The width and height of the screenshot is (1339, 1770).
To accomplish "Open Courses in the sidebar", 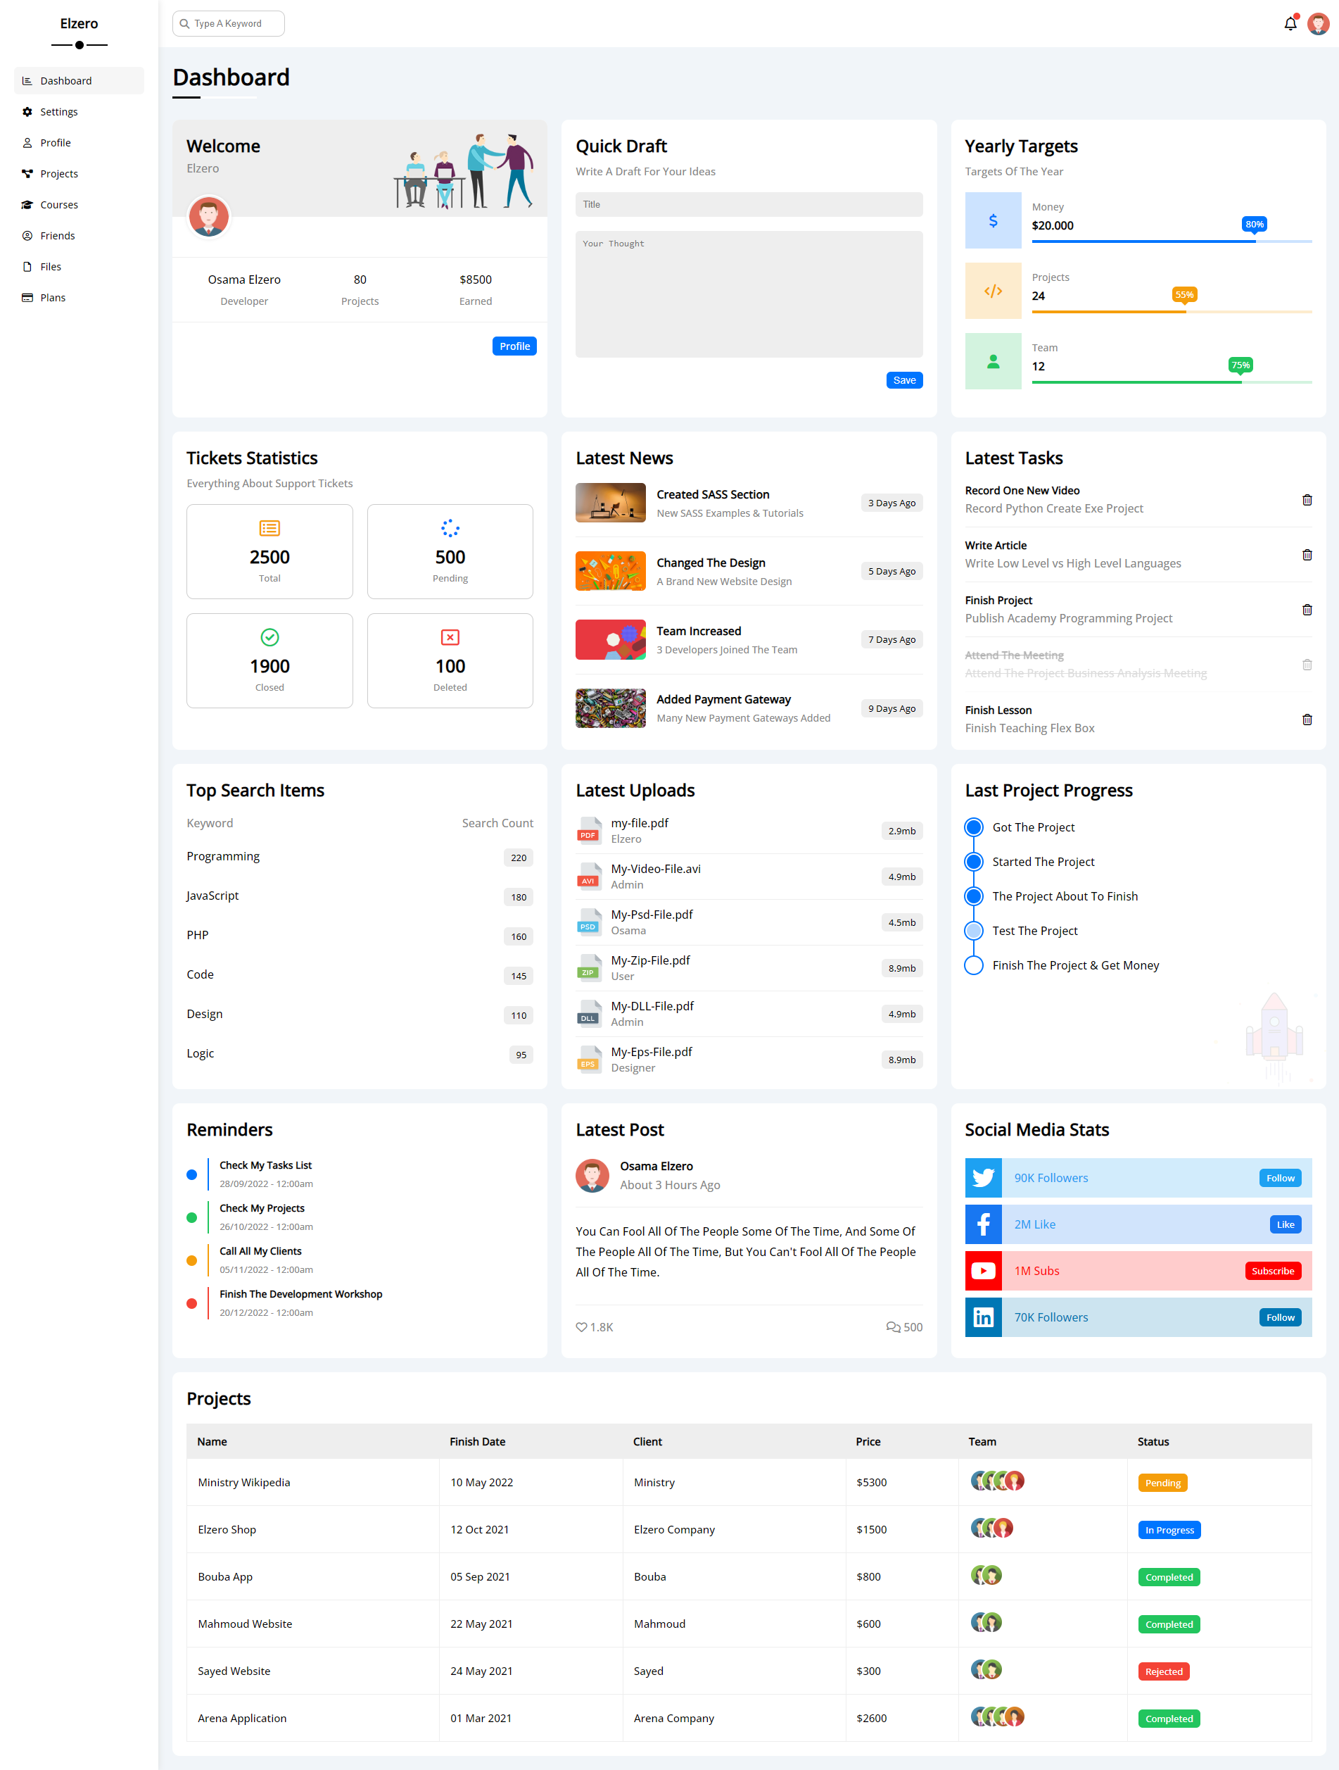I will 80,205.
